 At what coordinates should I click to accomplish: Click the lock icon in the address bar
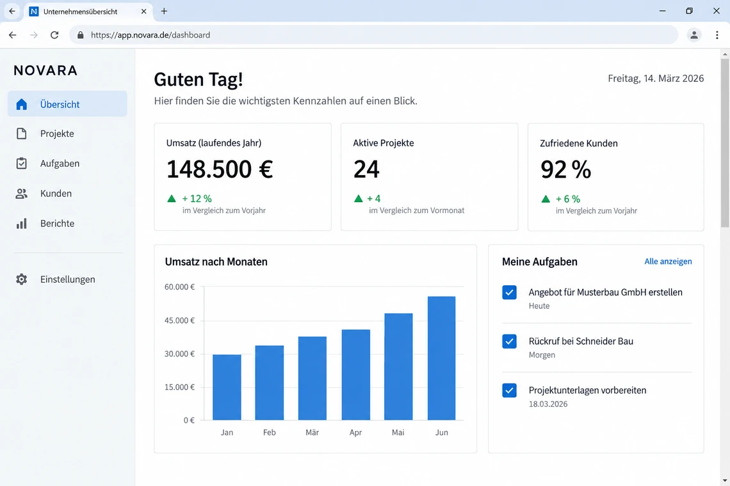(81, 35)
